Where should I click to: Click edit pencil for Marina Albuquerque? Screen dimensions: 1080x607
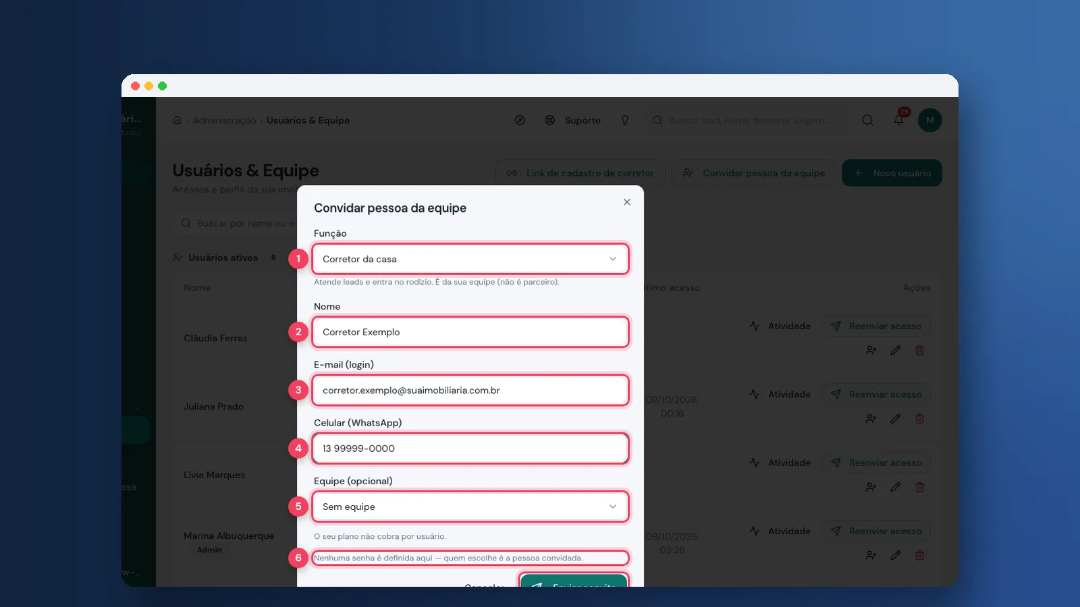click(x=895, y=555)
